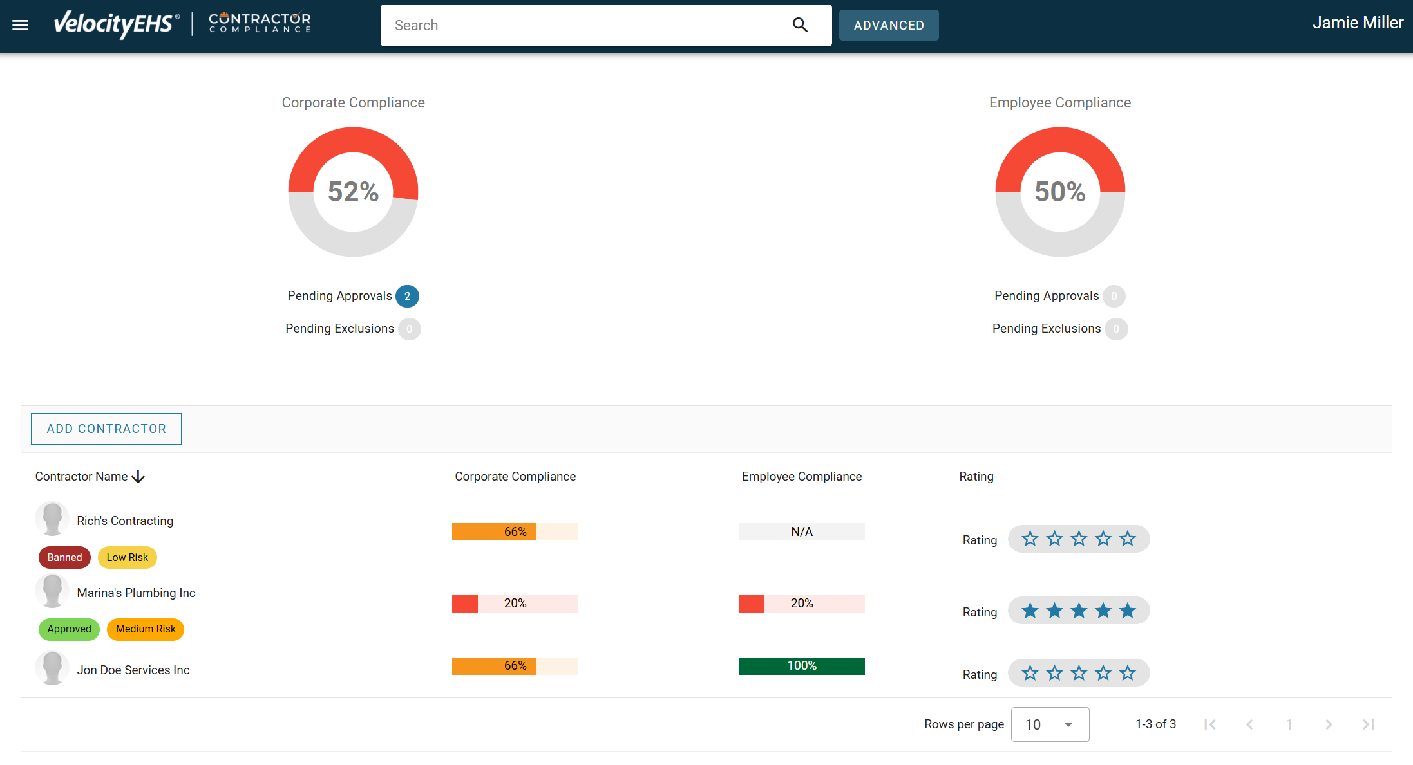Click the previous page arrow
This screenshot has height=765, width=1413.
tap(1249, 724)
